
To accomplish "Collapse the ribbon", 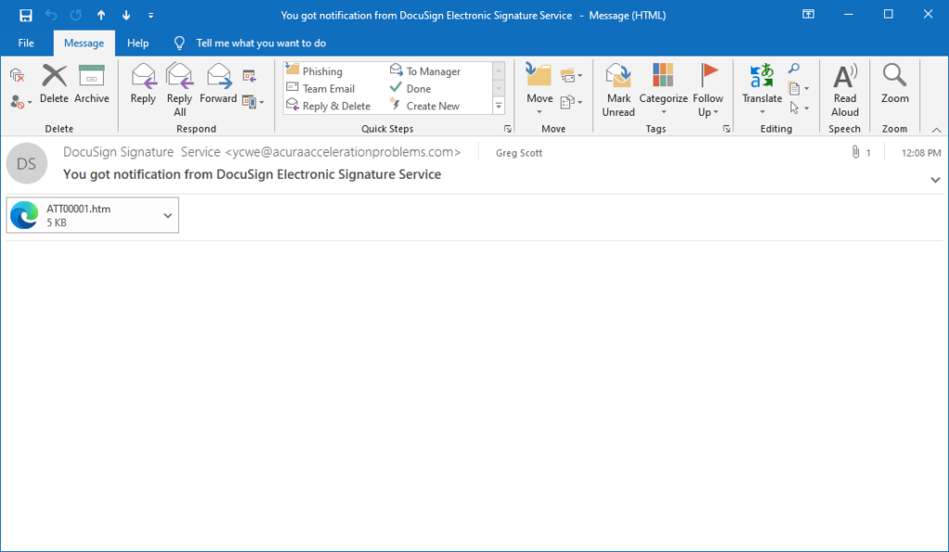I will [x=936, y=130].
